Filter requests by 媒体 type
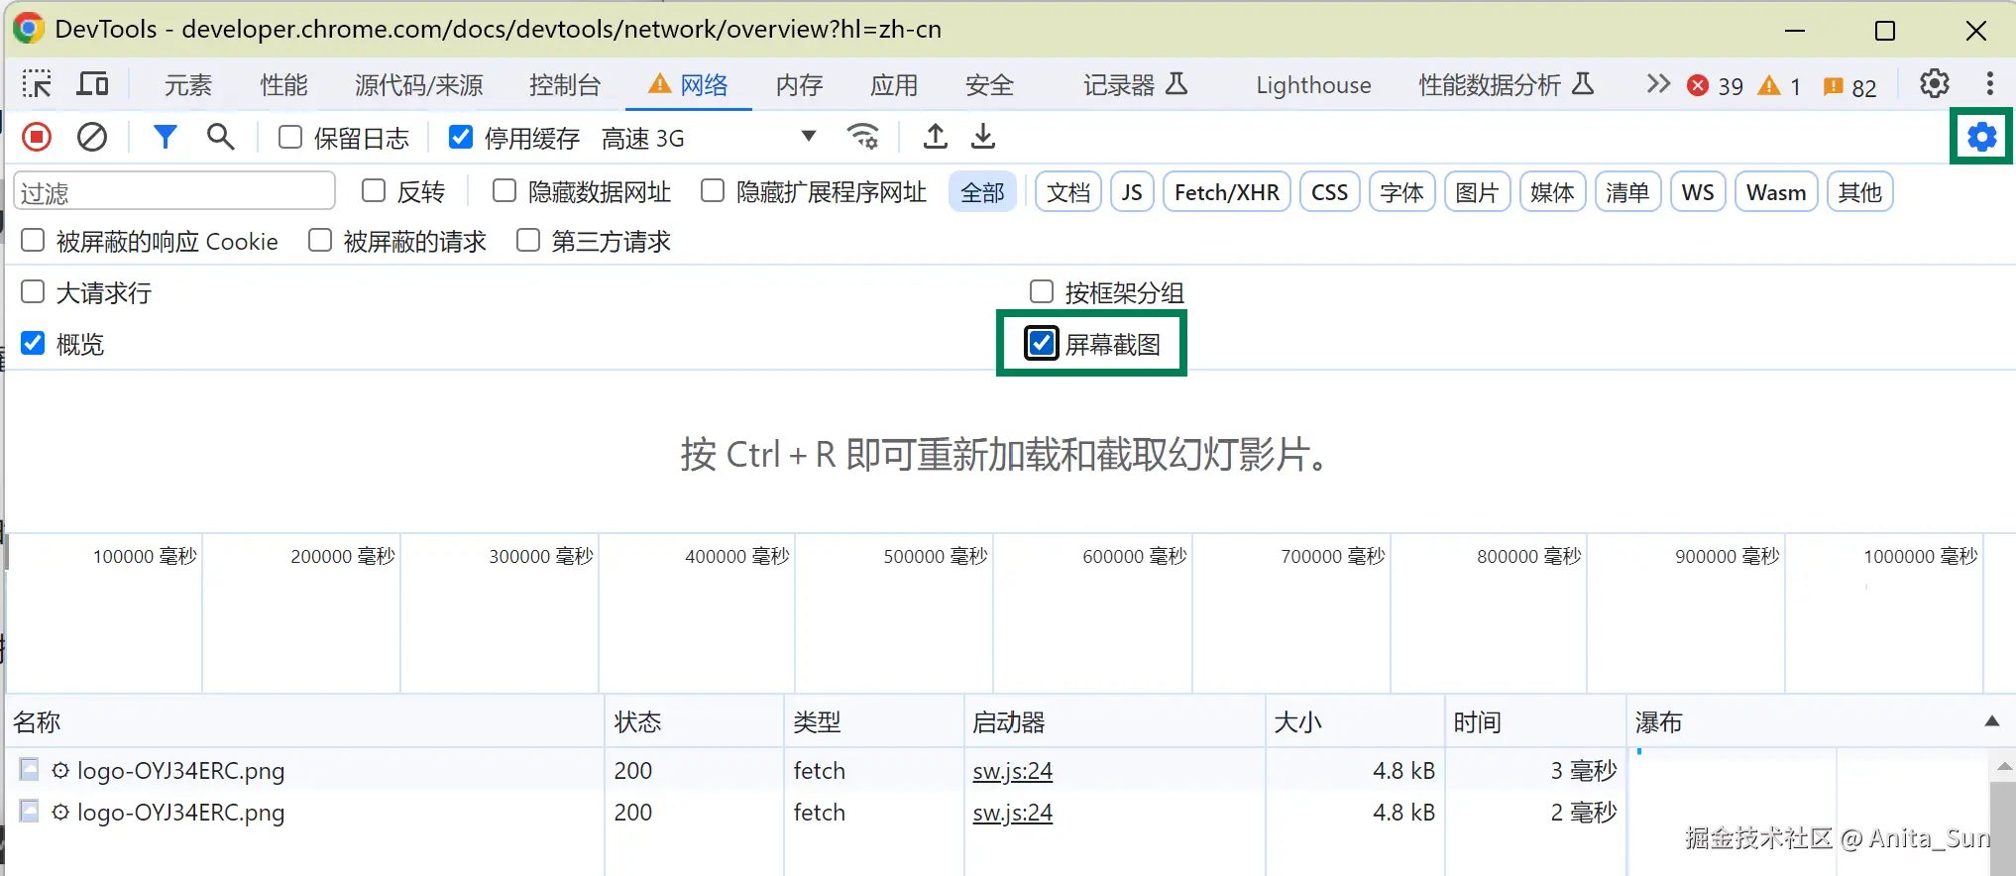 click(1552, 192)
